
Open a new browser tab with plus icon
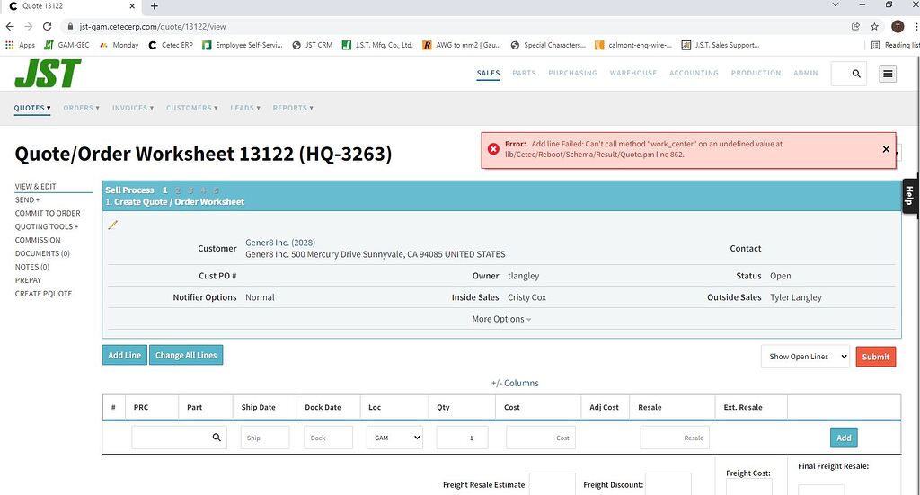[x=155, y=6]
